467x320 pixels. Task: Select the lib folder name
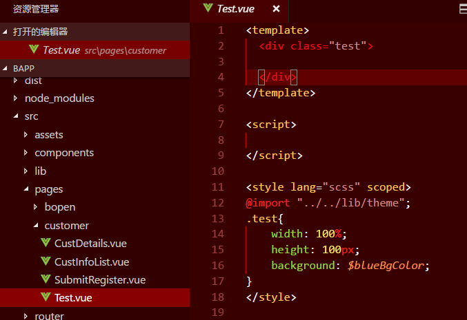click(x=40, y=171)
